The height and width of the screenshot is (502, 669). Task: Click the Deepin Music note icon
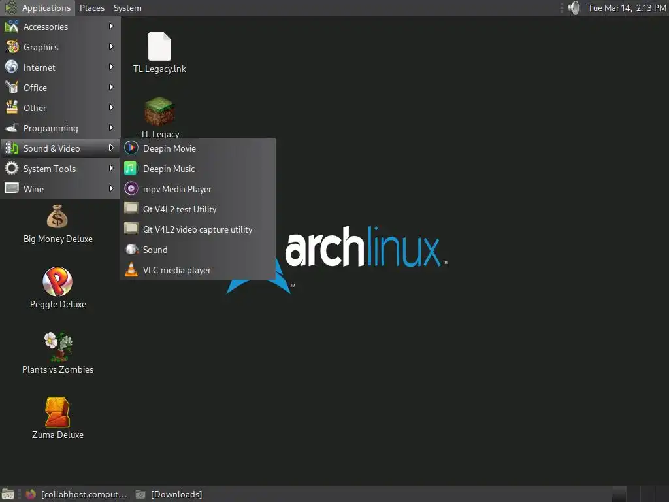[131, 168]
